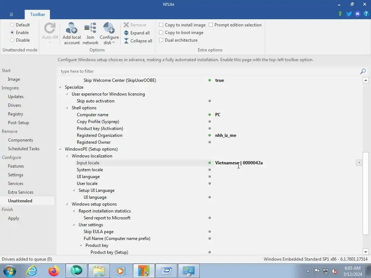Open the Post-Setup page

point(18,123)
